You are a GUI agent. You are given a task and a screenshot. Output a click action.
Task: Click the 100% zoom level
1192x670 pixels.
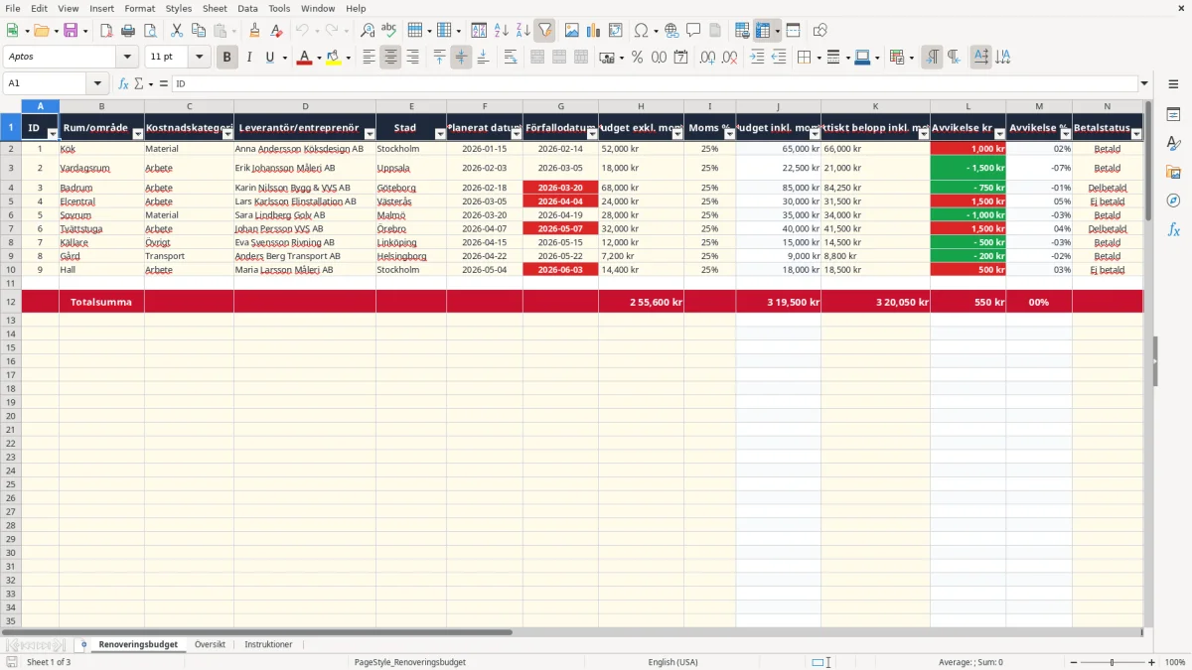pos(1175,662)
